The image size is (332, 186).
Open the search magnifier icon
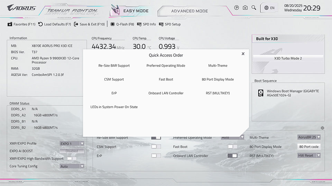253,8
